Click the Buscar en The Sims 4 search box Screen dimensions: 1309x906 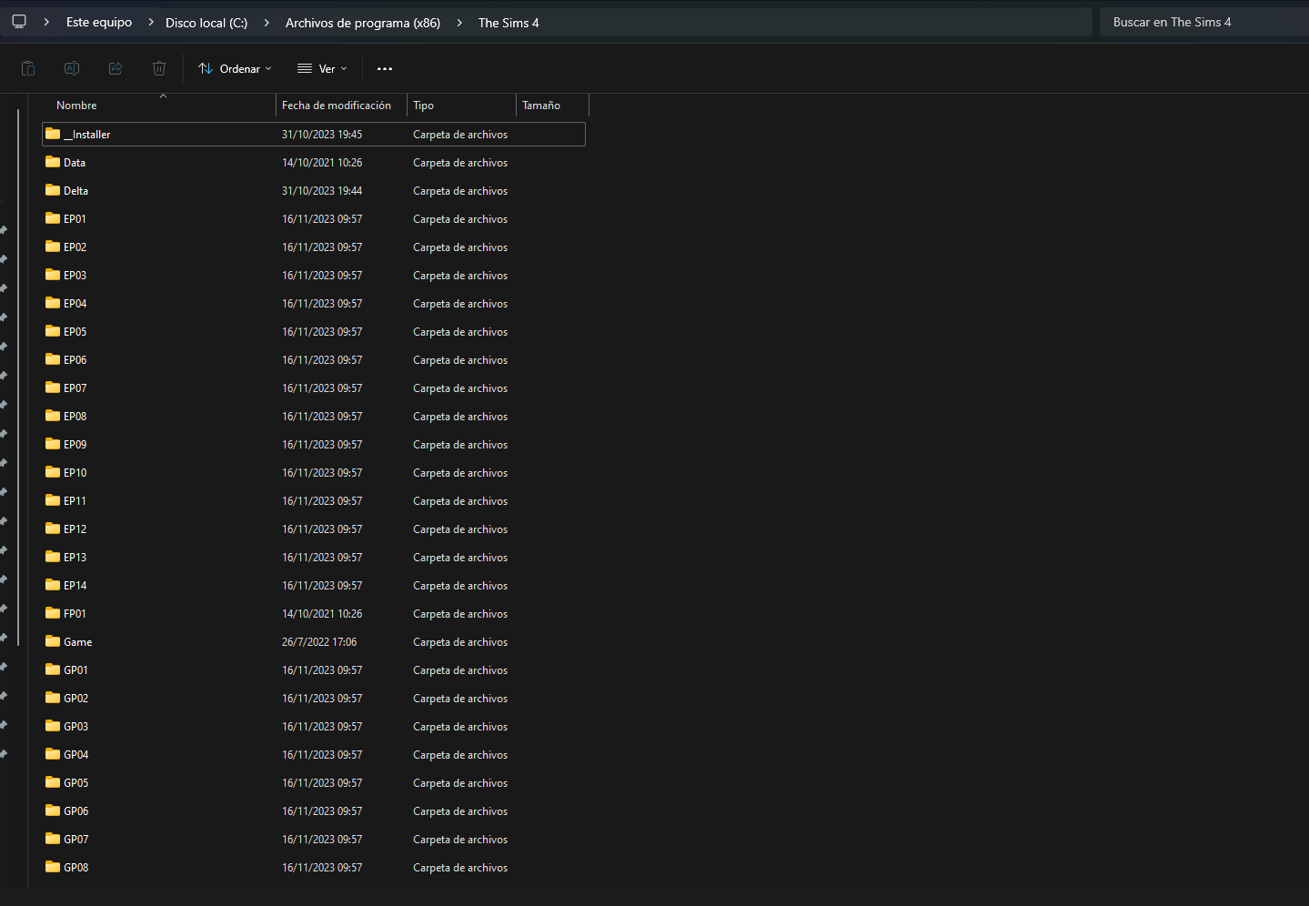(1203, 22)
